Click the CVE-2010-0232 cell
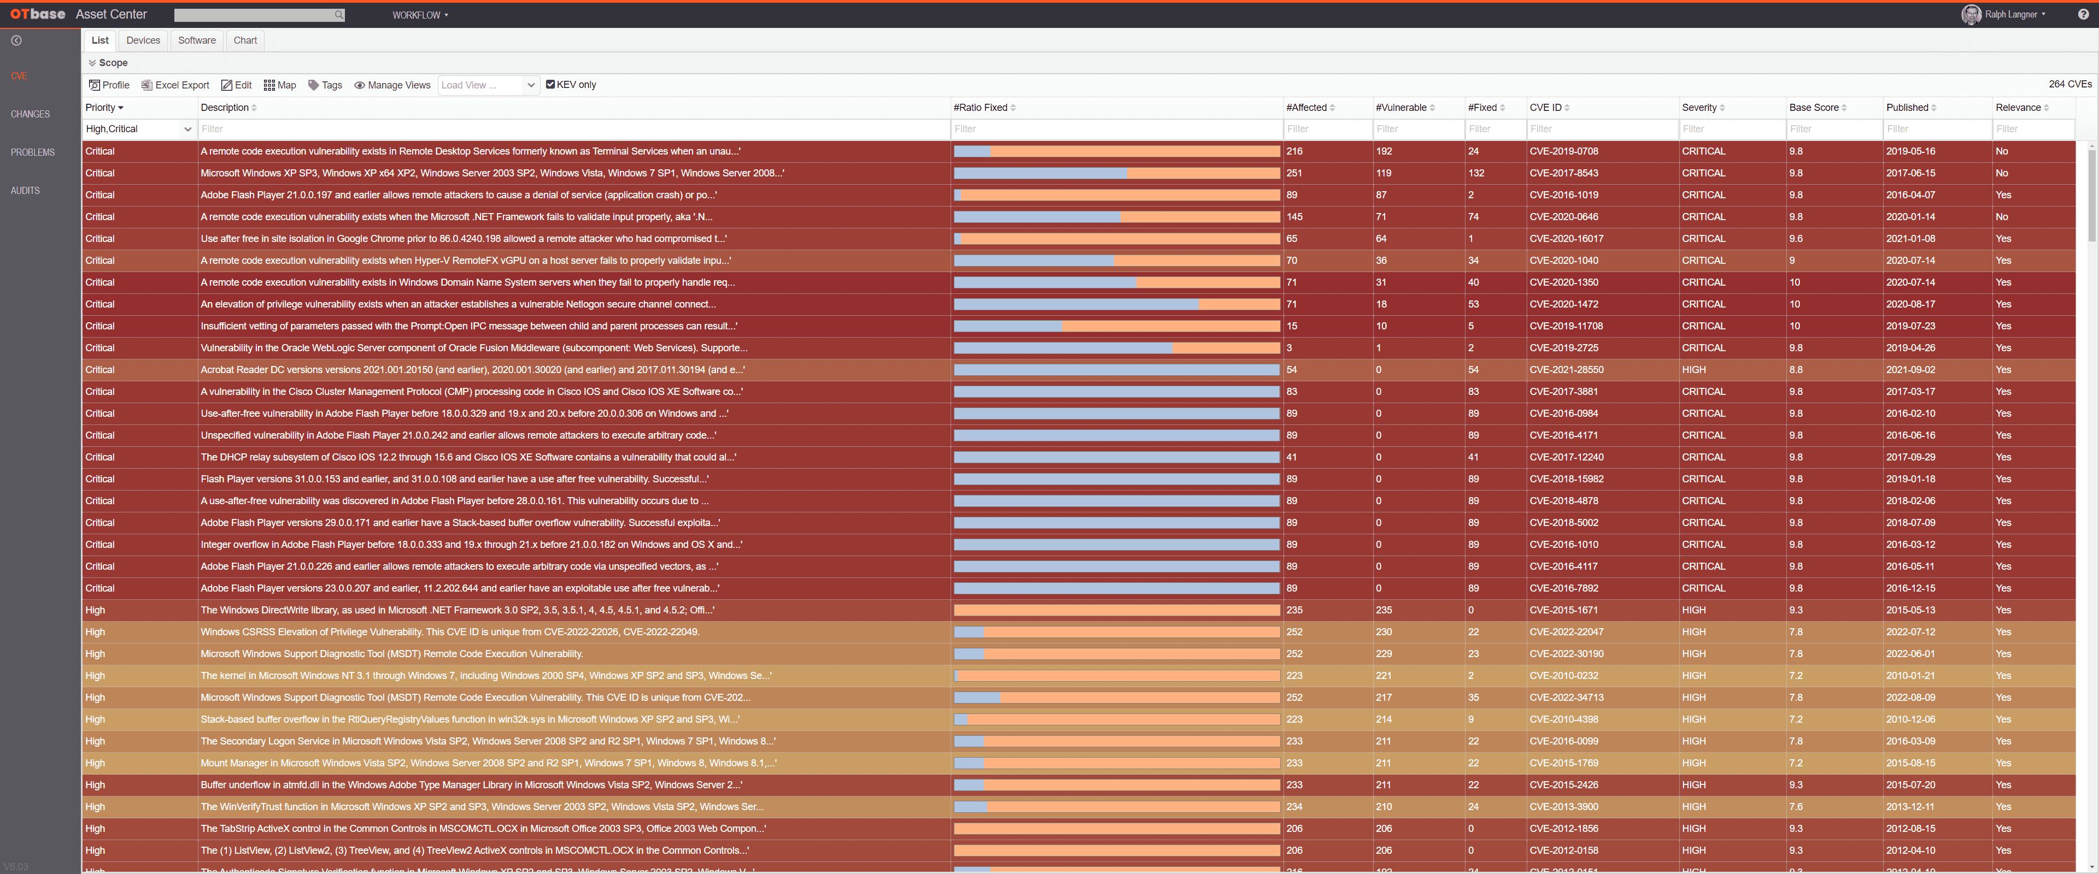 tap(1602, 676)
